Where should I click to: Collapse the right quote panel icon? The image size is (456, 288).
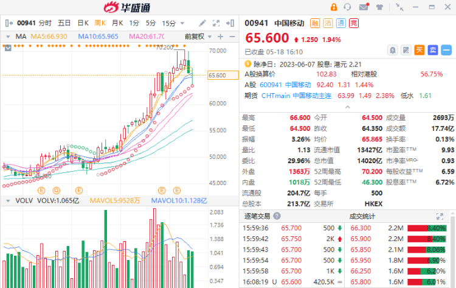click(230, 23)
